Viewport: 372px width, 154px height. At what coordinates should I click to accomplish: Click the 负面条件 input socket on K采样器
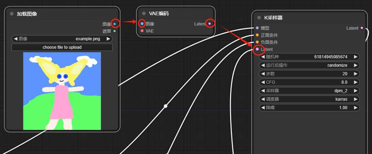point(257,42)
